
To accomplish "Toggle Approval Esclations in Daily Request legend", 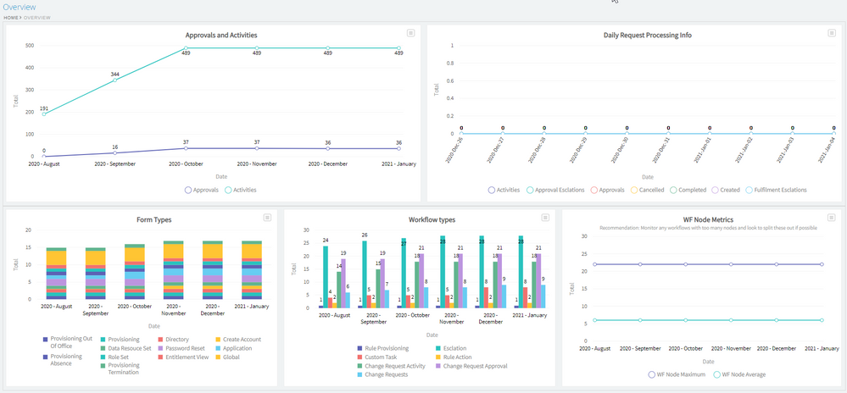I will tap(555, 190).
